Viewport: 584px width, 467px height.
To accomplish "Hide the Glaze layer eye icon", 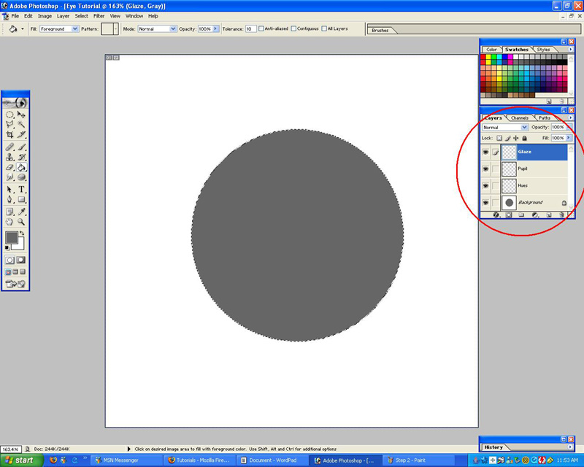I will 485,152.
